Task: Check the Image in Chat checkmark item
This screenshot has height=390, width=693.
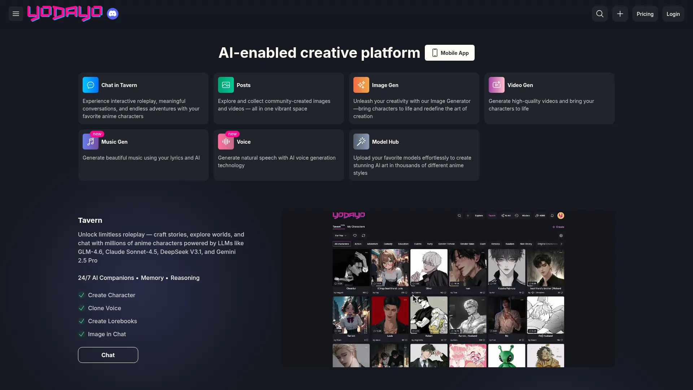Action: pos(82,334)
